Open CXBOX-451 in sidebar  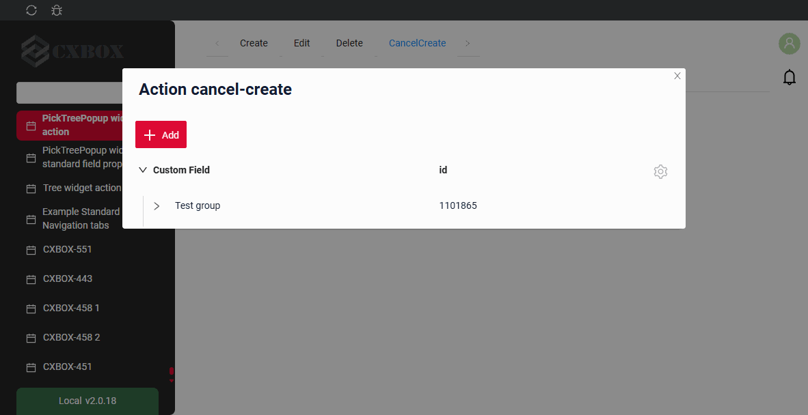point(67,367)
